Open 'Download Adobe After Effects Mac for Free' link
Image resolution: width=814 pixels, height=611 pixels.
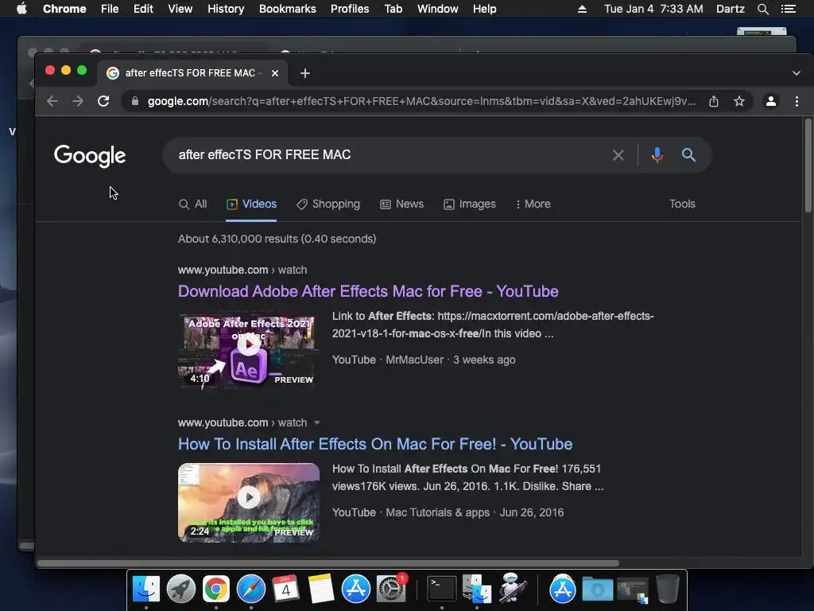tap(368, 291)
